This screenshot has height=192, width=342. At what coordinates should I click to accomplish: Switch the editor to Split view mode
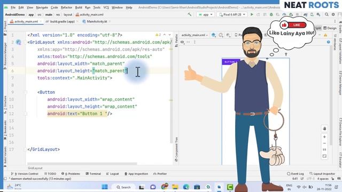[x=318, y=28]
